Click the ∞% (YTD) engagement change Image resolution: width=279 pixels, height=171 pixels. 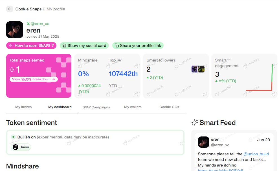pos(226,81)
